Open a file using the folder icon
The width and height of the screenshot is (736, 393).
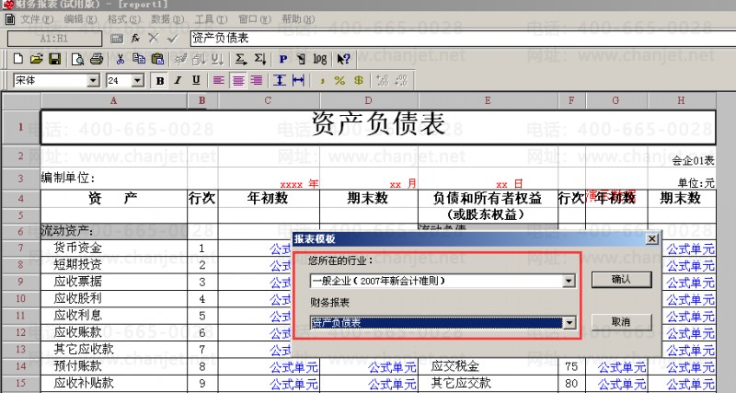point(36,59)
